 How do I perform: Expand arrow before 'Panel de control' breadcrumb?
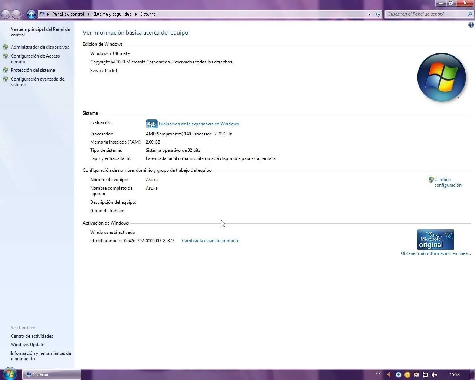48,14
